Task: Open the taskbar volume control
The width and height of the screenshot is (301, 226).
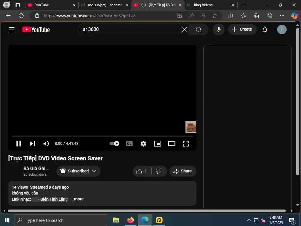Action: point(263,220)
